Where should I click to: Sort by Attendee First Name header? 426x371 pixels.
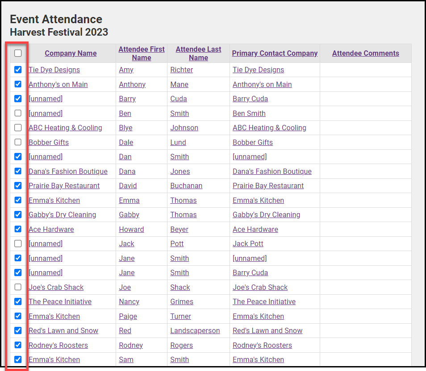142,53
